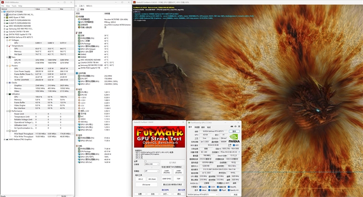Click the BIOS share/export icon in GPU-Z
The height and width of the screenshot is (197, 363).
coord(230,145)
